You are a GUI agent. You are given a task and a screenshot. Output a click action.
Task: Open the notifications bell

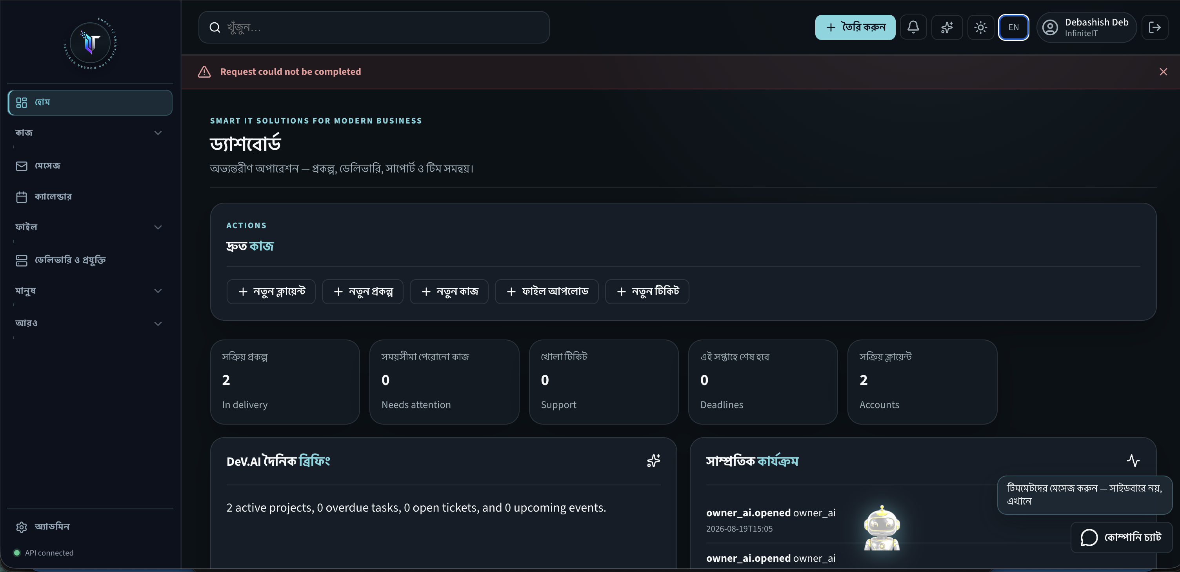point(913,27)
